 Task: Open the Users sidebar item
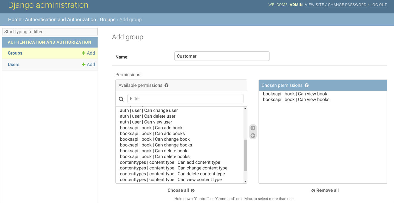(13, 65)
